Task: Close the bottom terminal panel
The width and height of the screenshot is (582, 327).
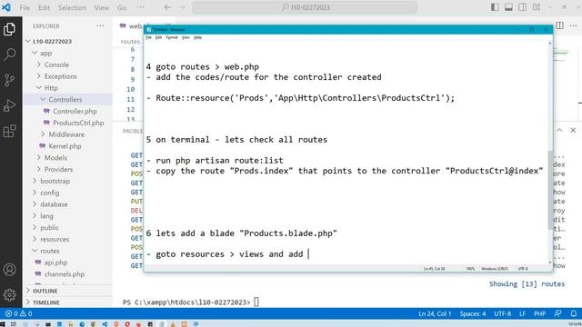Action: point(573,130)
